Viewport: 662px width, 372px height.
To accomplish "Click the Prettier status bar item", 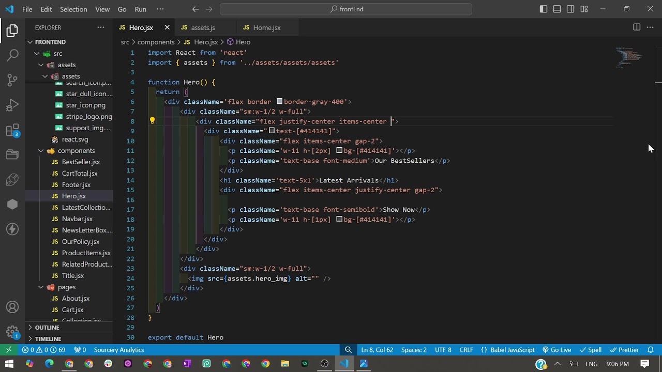I will point(624,350).
